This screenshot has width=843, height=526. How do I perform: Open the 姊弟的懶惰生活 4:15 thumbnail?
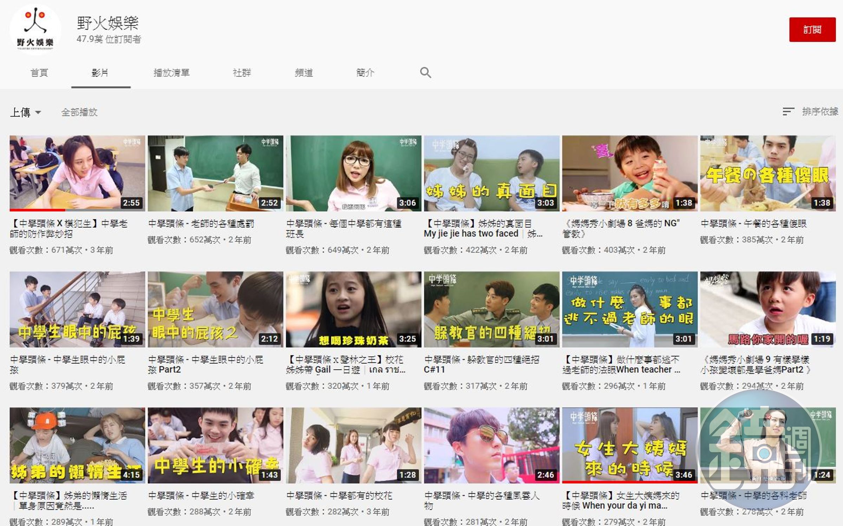[77, 445]
